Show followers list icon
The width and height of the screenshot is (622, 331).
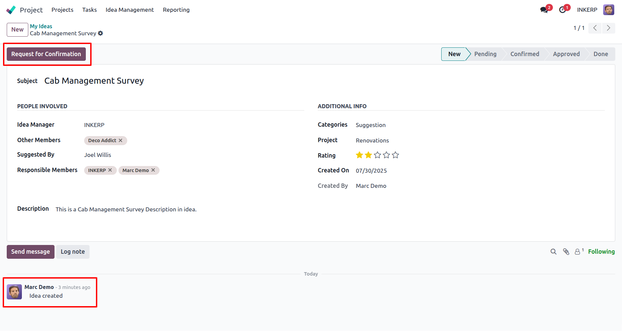579,251
